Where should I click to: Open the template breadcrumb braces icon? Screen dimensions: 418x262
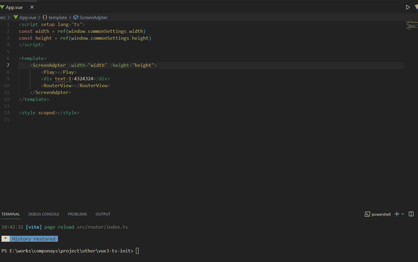pos(45,17)
